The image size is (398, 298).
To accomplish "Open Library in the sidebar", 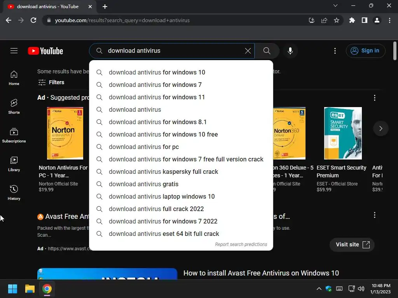I will [x=14, y=164].
